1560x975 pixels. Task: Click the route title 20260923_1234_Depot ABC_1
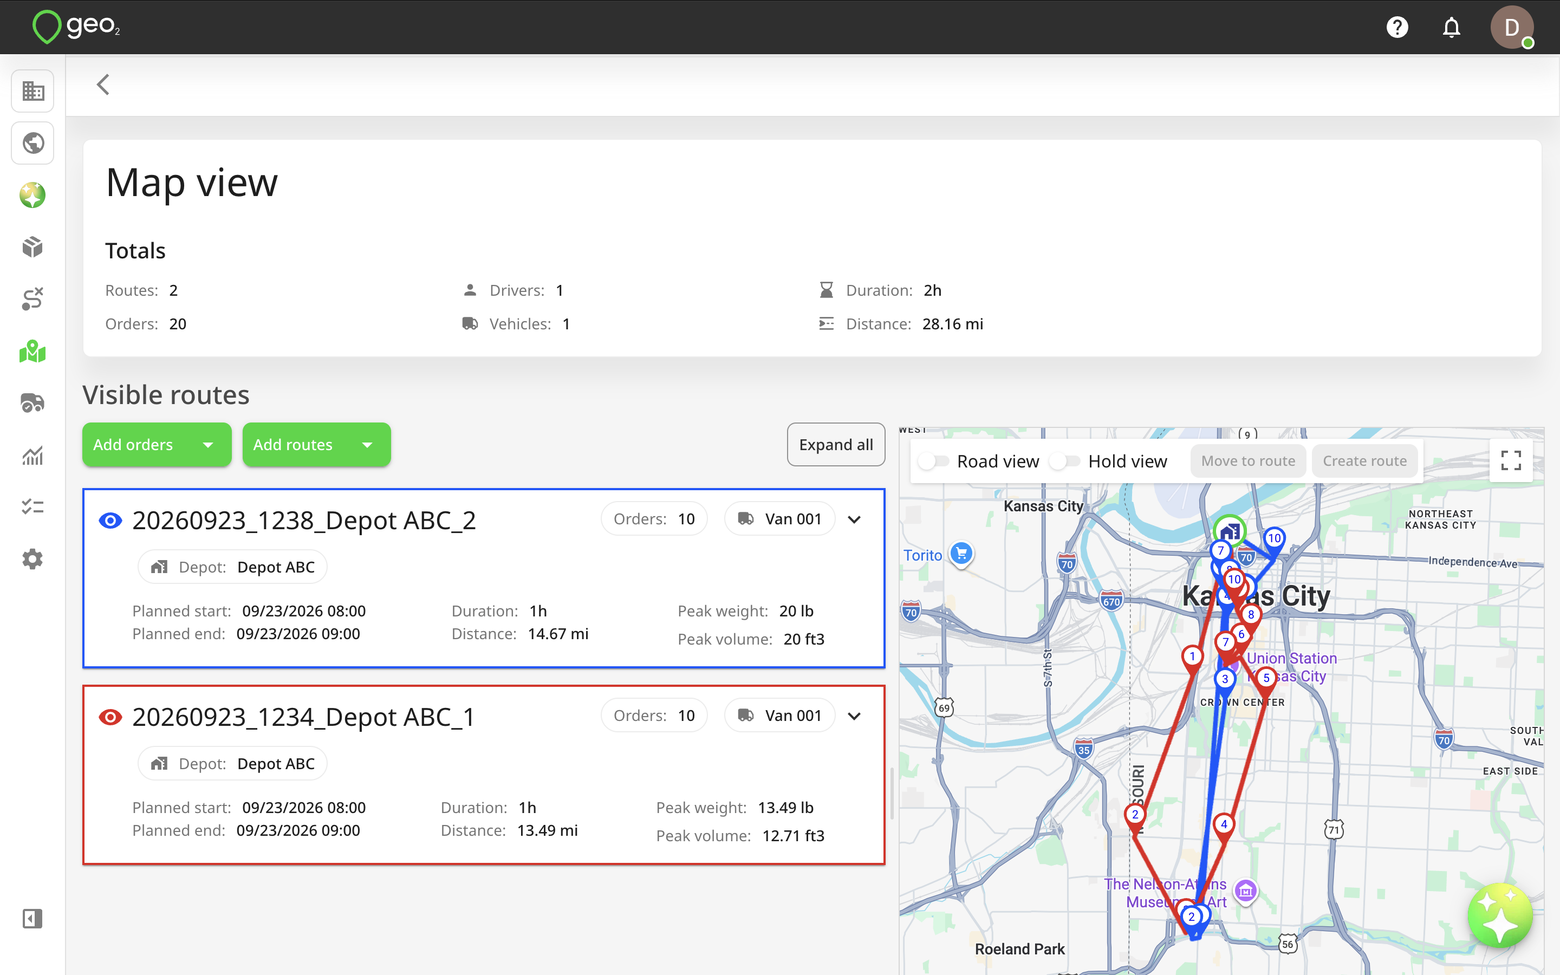point(304,717)
